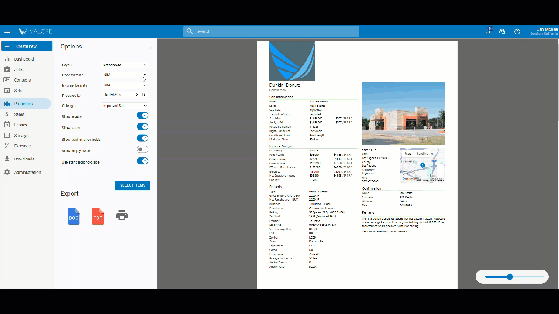Open the Layout dropdown
Image resolution: width=559 pixels, height=314 pixels.
pos(125,65)
